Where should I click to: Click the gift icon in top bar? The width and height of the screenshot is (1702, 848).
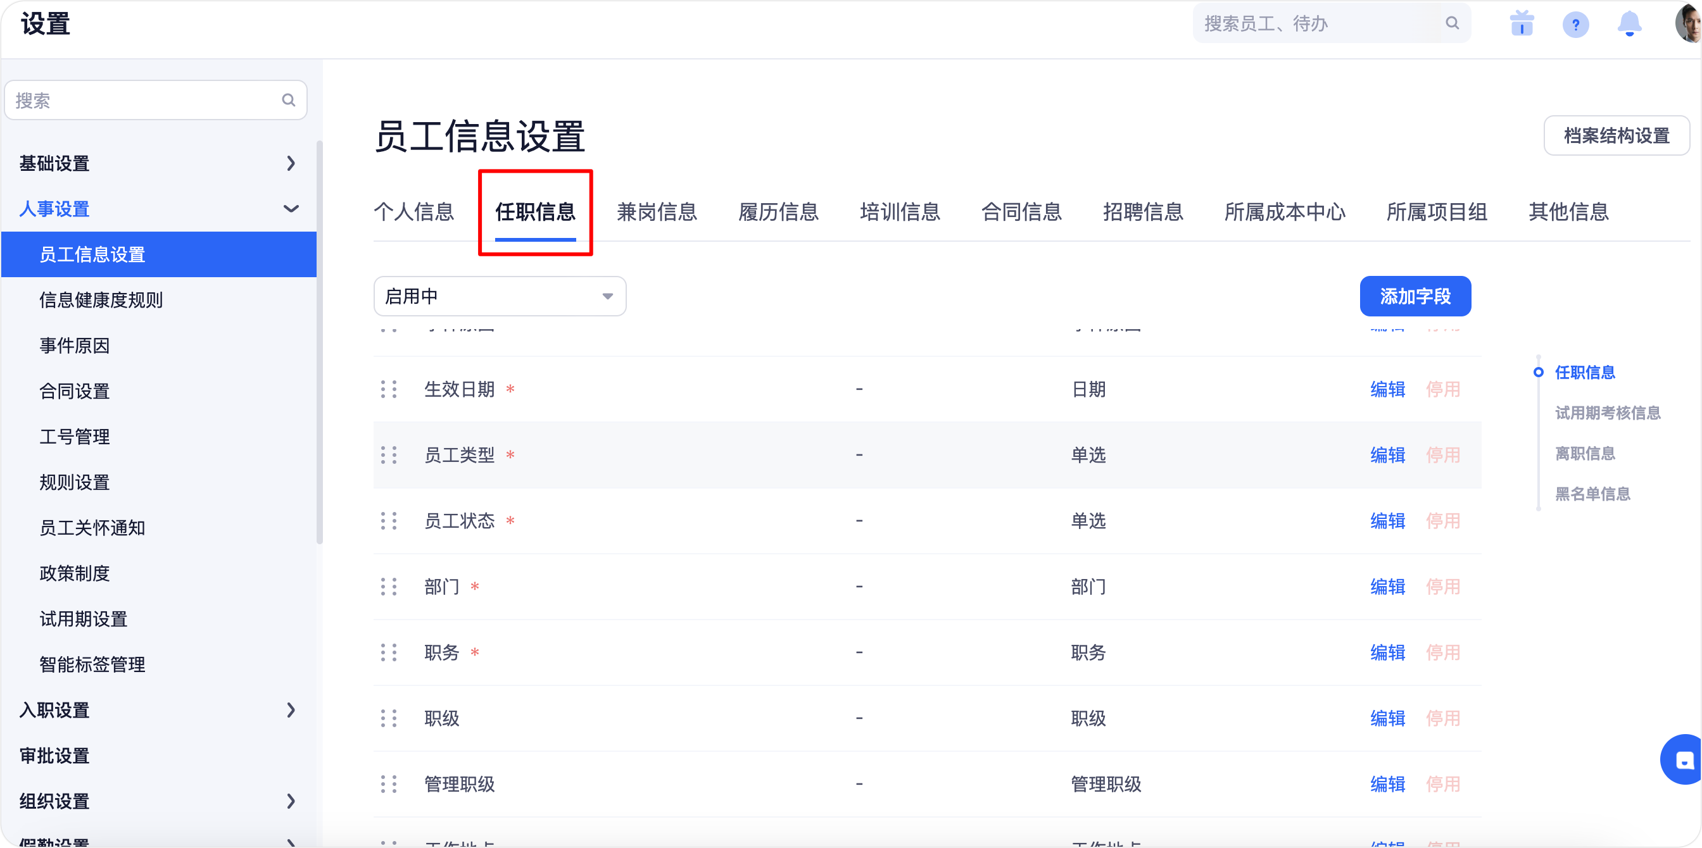click(1522, 25)
